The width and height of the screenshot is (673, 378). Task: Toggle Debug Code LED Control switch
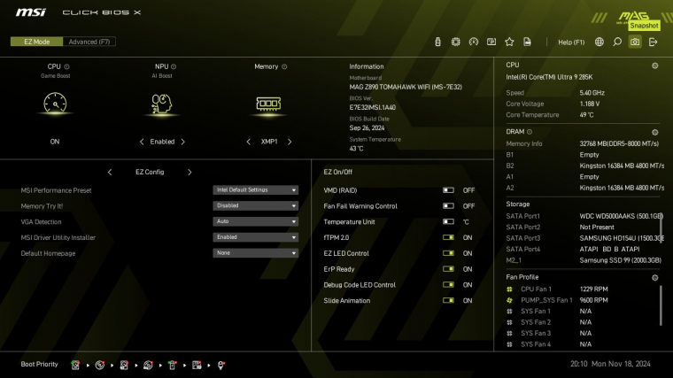(x=448, y=284)
